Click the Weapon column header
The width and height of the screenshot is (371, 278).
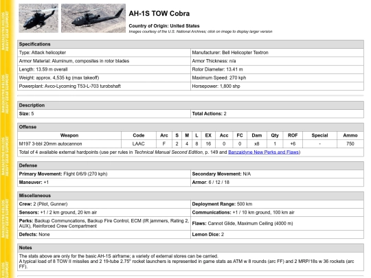coord(69,135)
